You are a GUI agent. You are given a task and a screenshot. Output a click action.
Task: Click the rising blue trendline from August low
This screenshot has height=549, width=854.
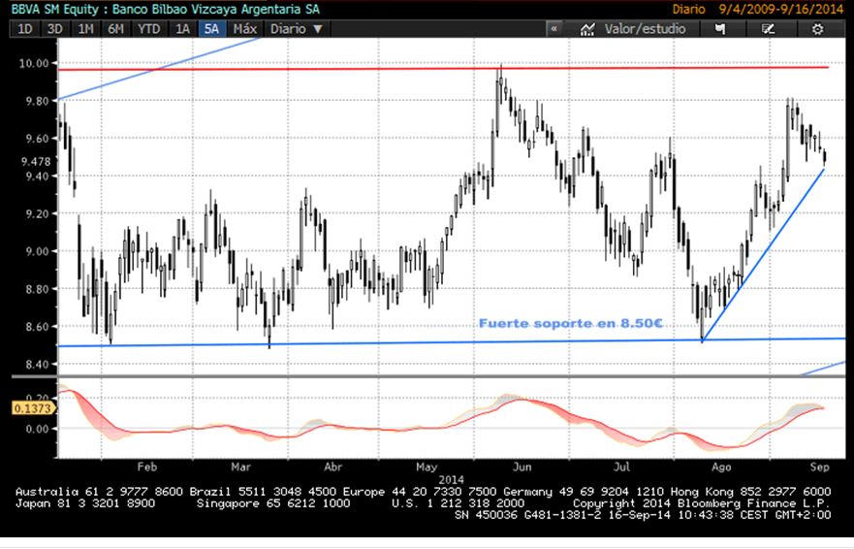(x=763, y=255)
